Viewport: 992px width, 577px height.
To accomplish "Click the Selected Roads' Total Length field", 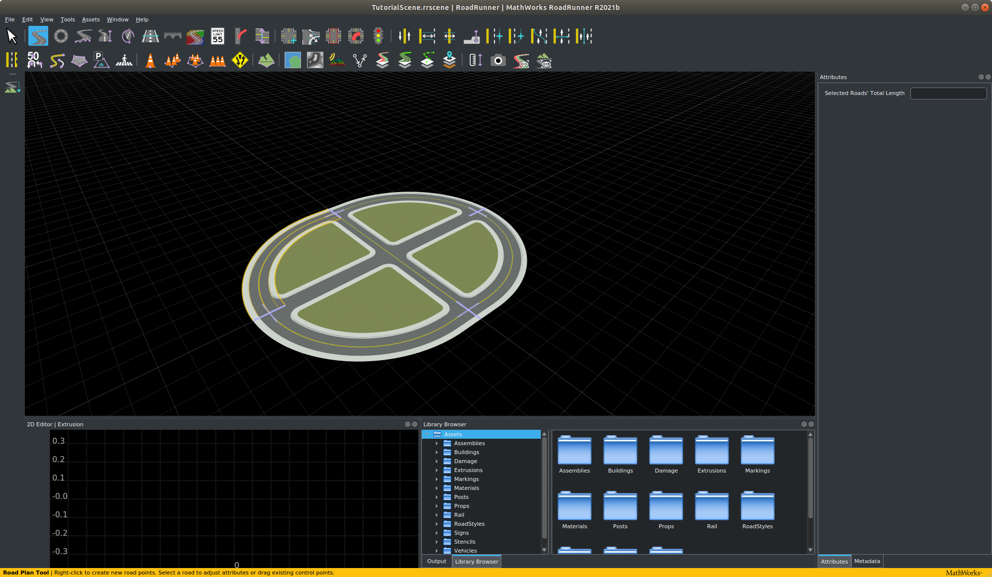I will pos(948,94).
